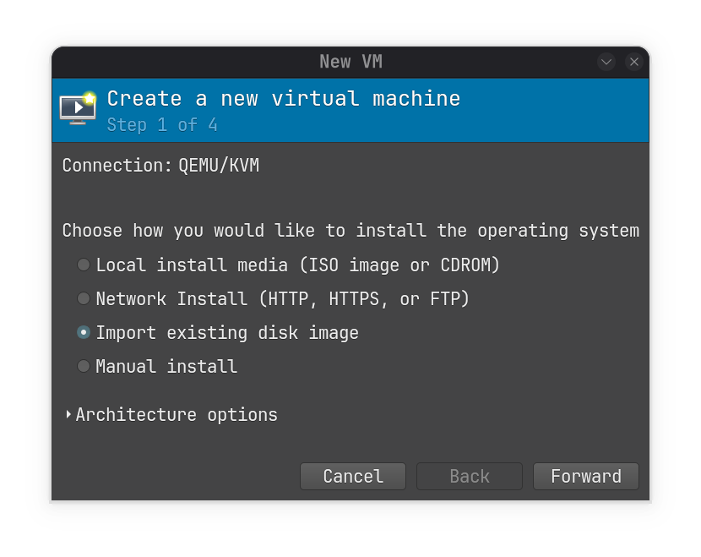Click the 'Step 1 of 4' text
This screenshot has height=557, width=701.
click(162, 125)
